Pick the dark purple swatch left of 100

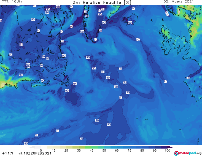pos(164,147)
